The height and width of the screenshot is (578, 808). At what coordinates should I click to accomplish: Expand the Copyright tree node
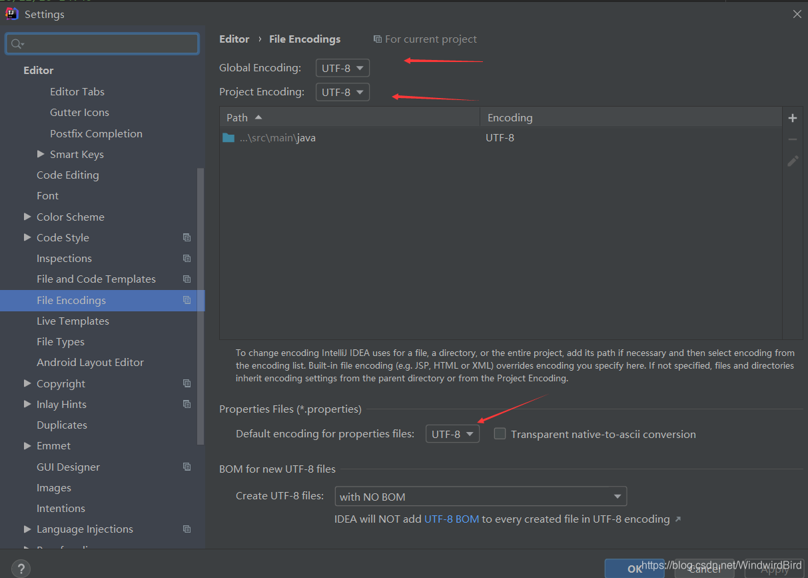coord(27,383)
